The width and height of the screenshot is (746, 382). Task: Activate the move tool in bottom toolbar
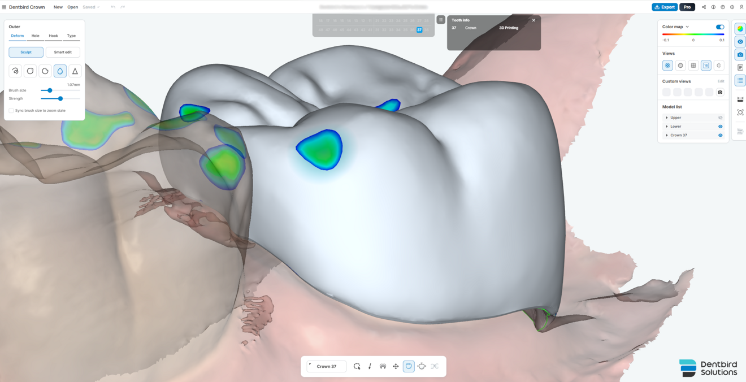(x=396, y=366)
